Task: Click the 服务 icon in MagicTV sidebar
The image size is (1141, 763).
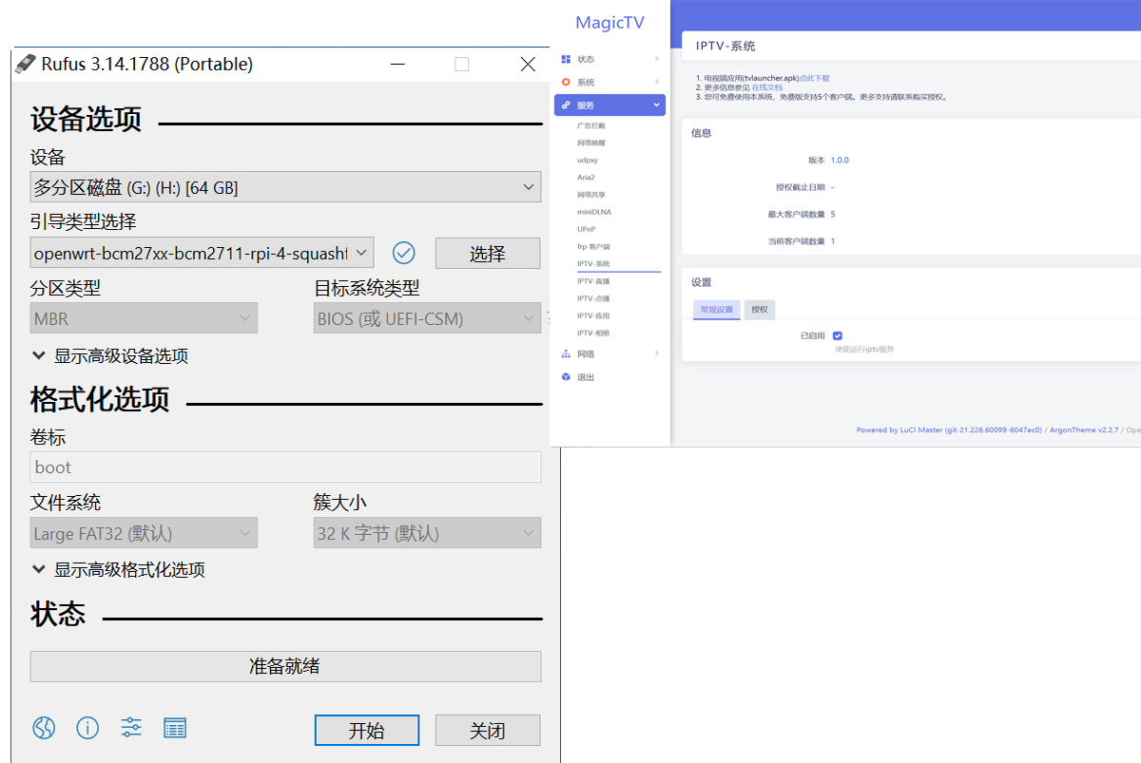Action: pyautogui.click(x=566, y=105)
